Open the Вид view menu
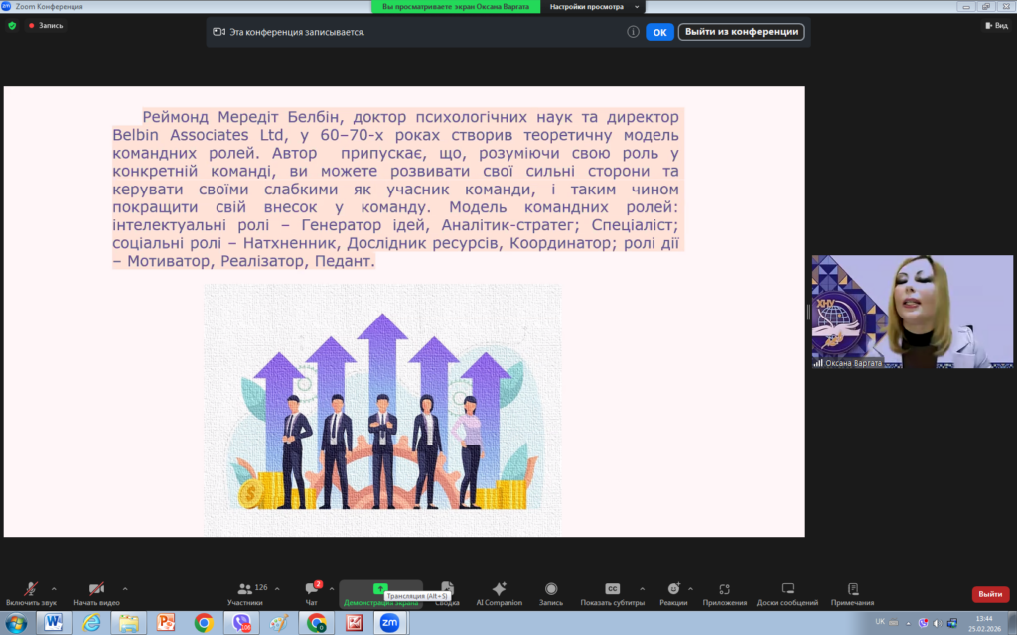This screenshot has width=1017, height=635. click(x=995, y=26)
